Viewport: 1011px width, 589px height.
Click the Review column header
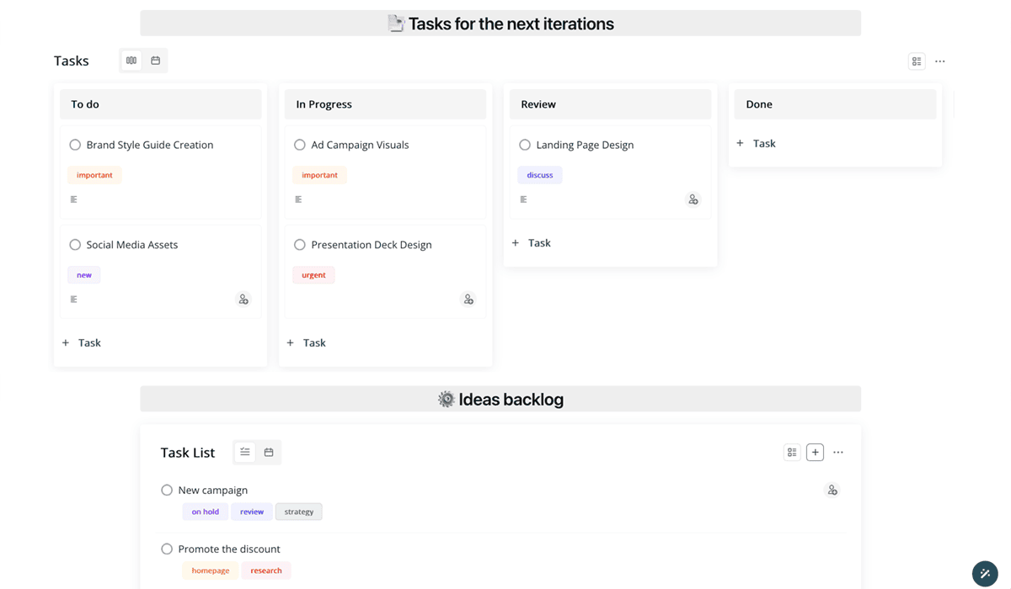point(610,104)
